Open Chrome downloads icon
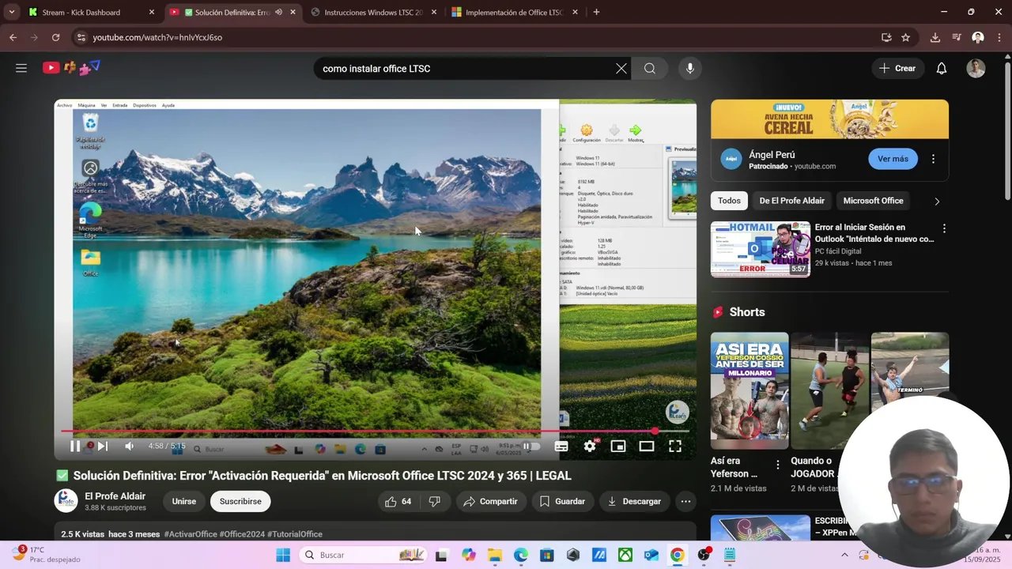 click(935, 37)
